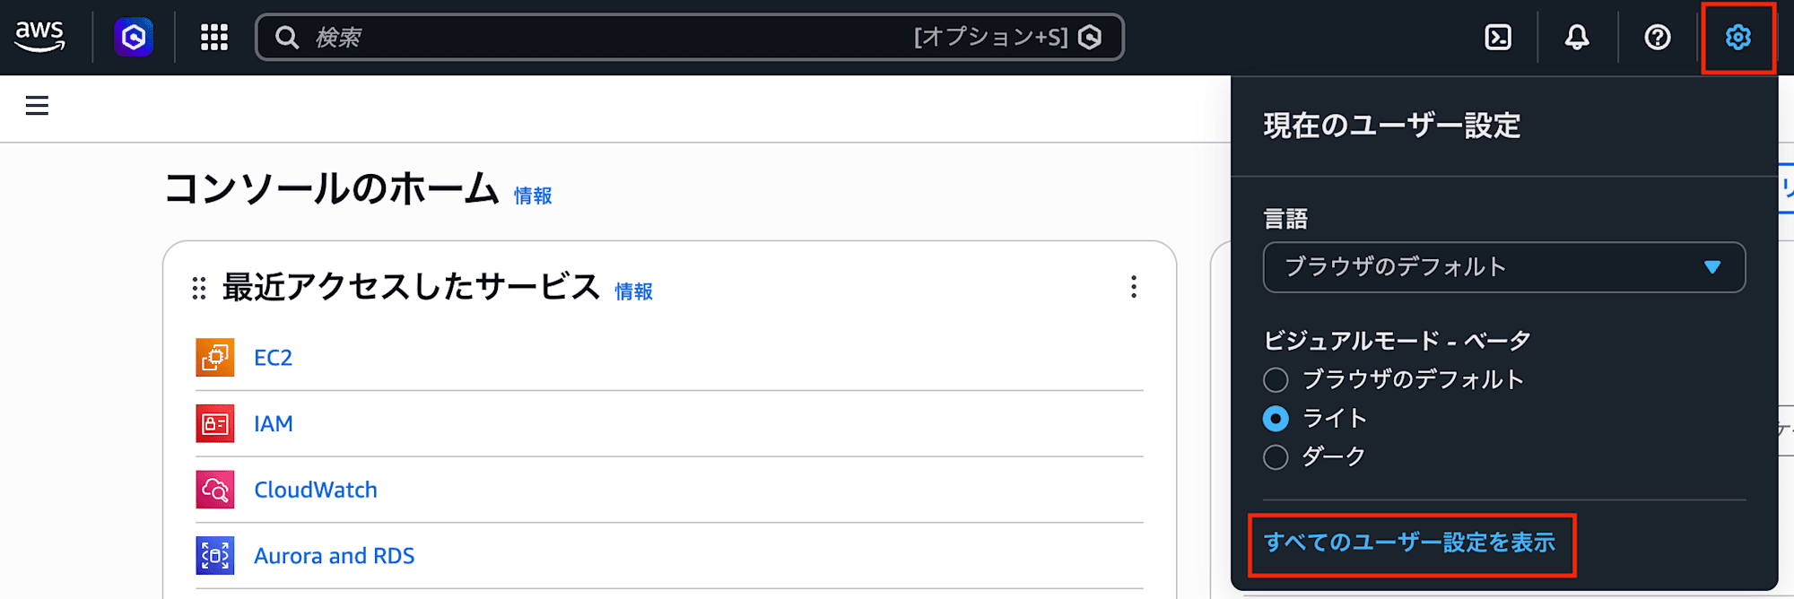Open the 言語 dropdown
1794x599 pixels.
click(x=1503, y=267)
